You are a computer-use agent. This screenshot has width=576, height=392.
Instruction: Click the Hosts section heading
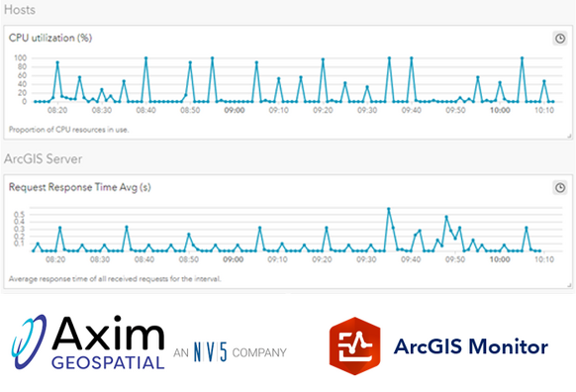[20, 10]
